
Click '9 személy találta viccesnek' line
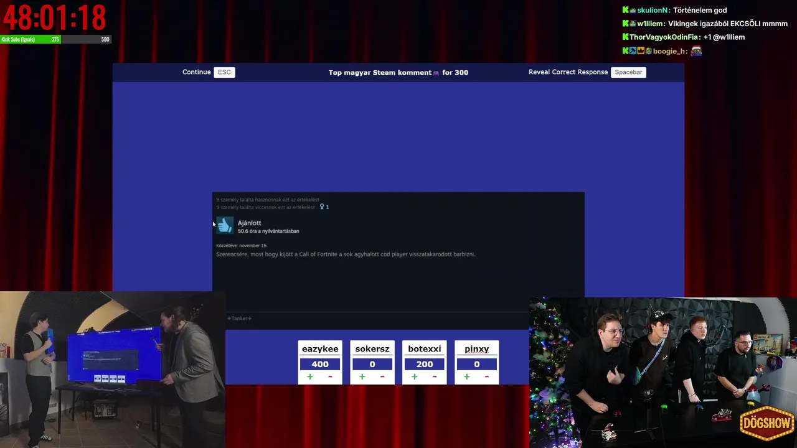point(266,207)
